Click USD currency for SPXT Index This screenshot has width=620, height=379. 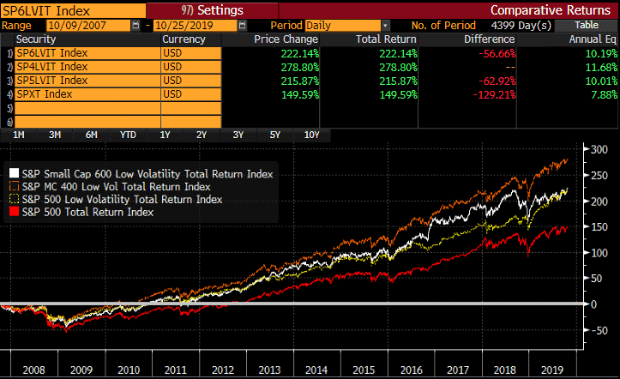pos(191,94)
